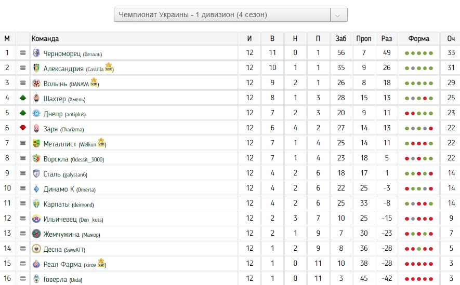Image resolution: width=460 pixels, height=285 pixels.
Task: Click the Черноморец club crest icon
Action: 36,53
